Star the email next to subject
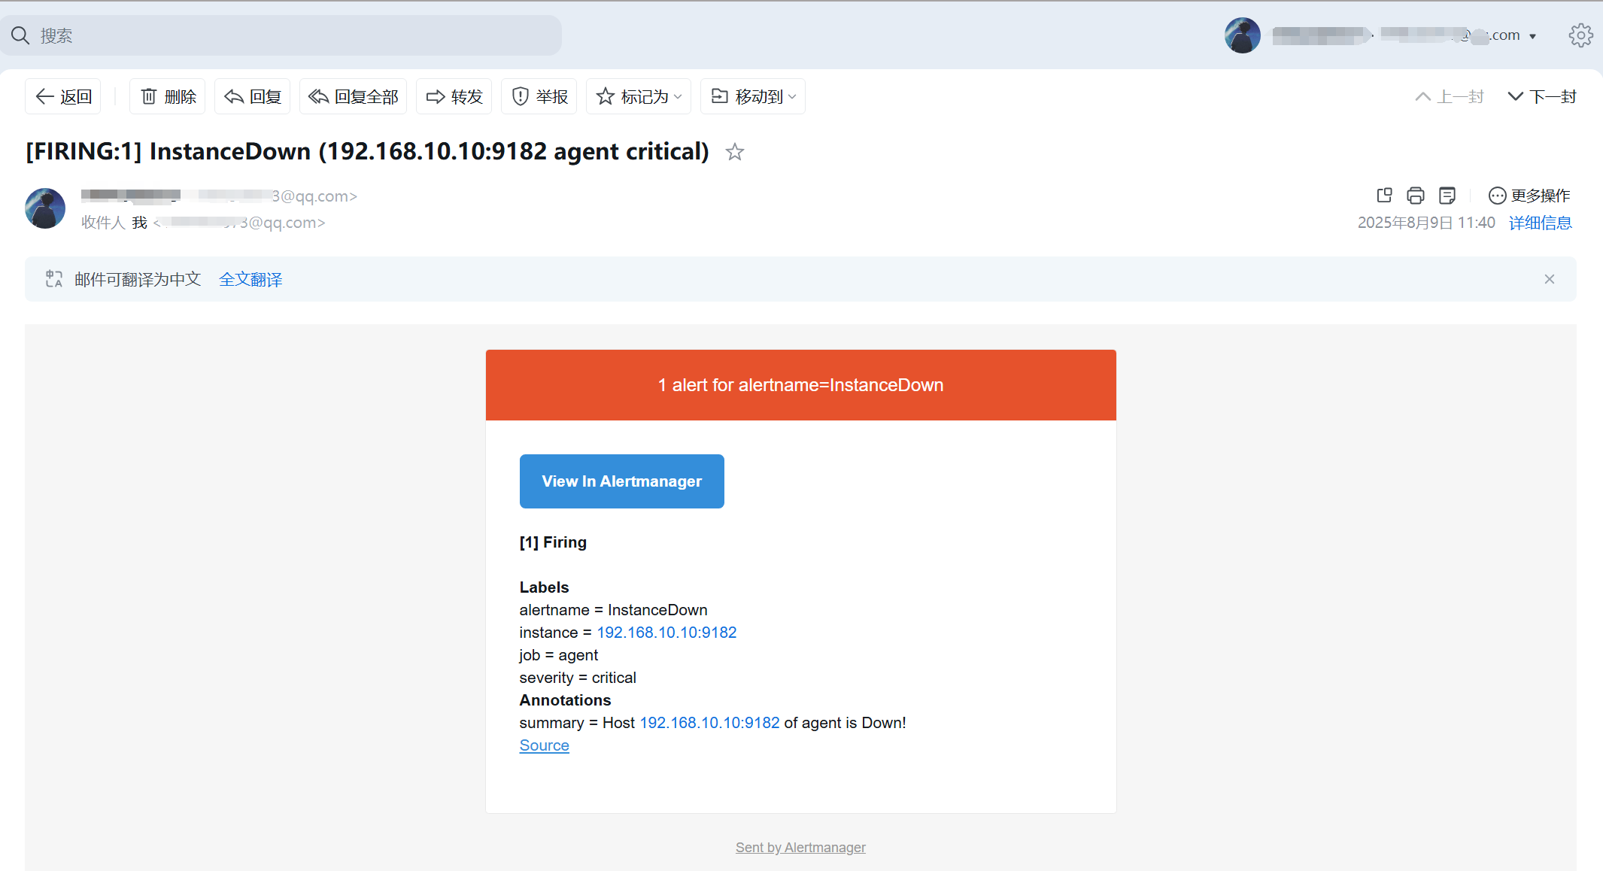Screen dimensions: 1603x871 tap(735, 152)
